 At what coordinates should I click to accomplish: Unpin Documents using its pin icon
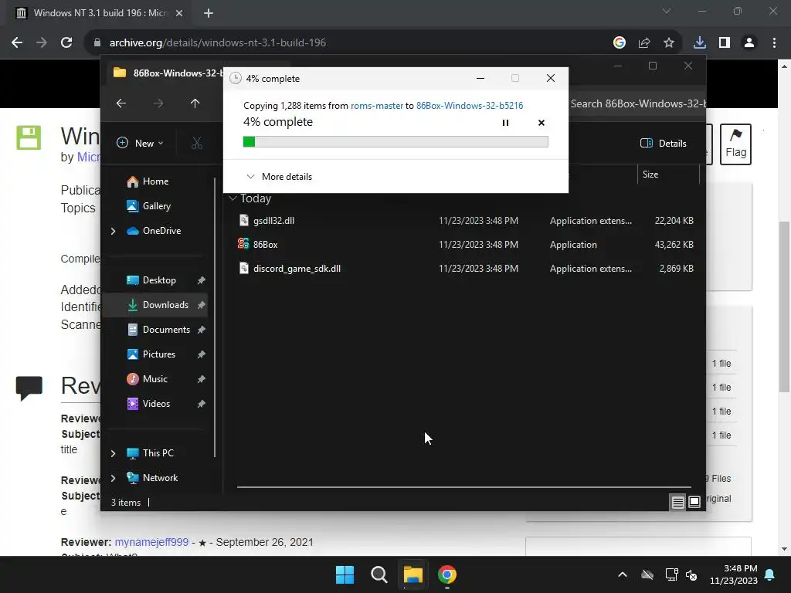pos(202,330)
